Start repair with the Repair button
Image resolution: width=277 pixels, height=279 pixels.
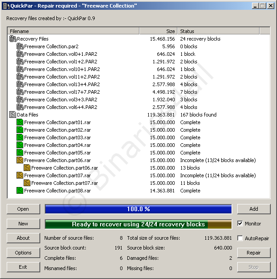pos(254,253)
